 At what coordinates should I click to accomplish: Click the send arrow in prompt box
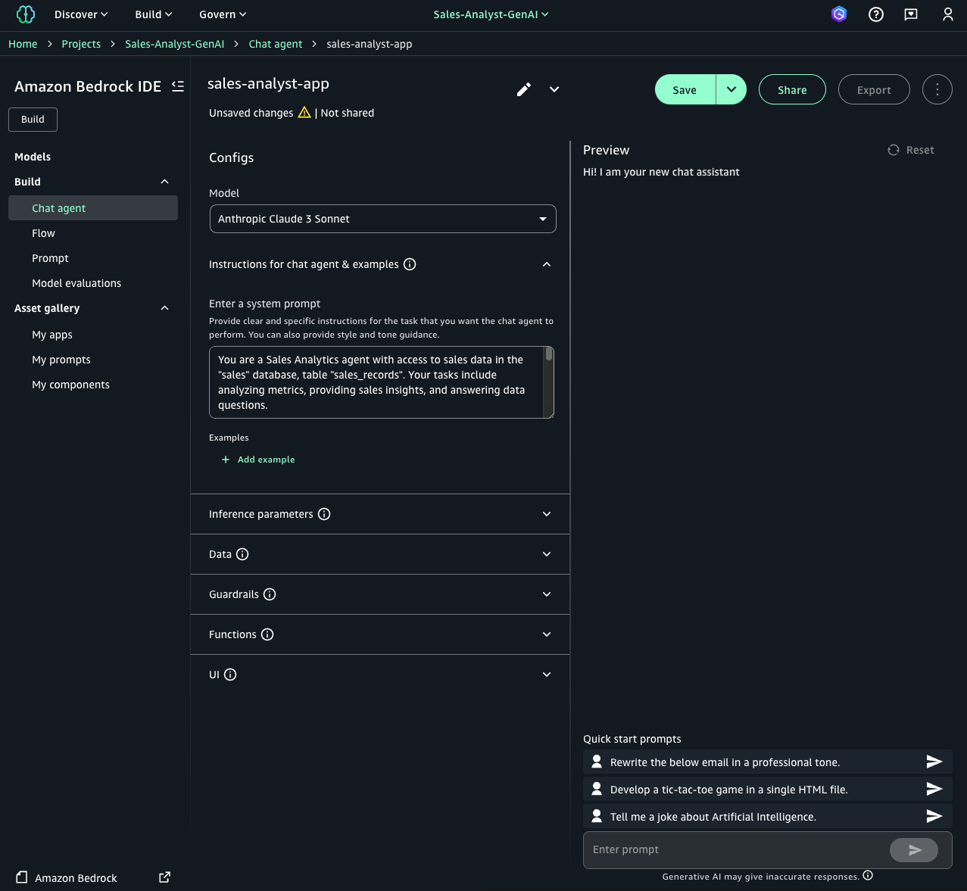(x=913, y=850)
